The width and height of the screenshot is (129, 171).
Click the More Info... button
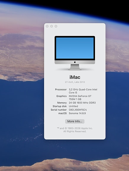(75, 121)
